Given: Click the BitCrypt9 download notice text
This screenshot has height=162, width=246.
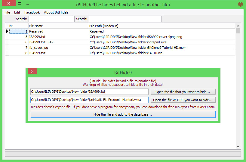Looking at the screenshot, I should (x=123, y=107).
